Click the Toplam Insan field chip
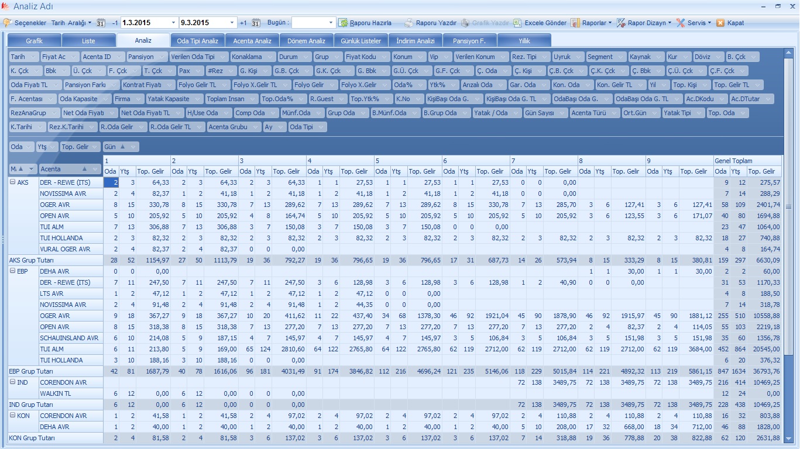800x449 pixels. click(231, 99)
